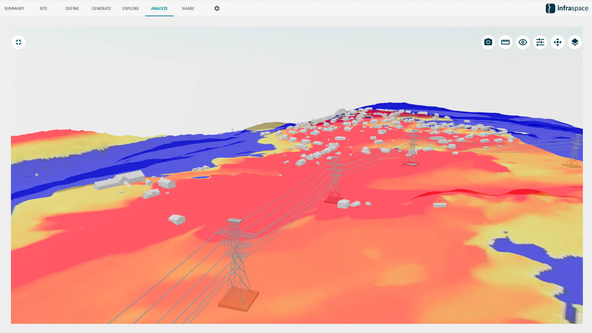Screen dimensions: 592x333
Task: Select the move/pan navigation tool
Action: [x=558, y=42]
